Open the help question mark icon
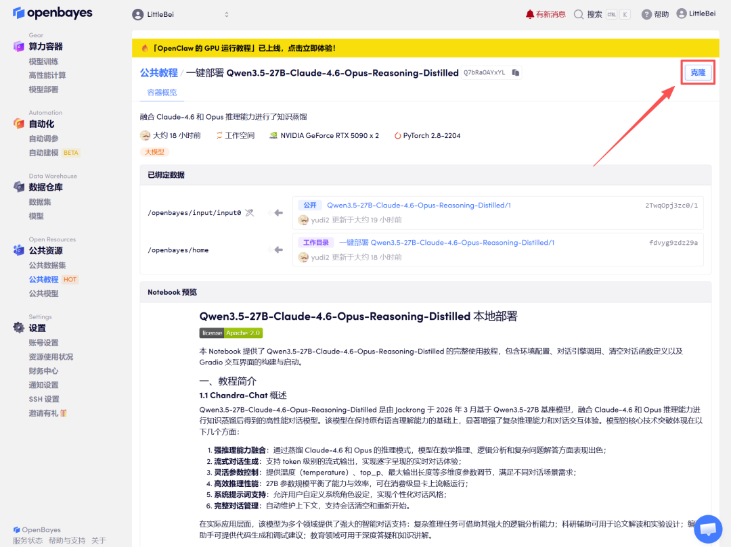This screenshot has width=731, height=547. coord(646,14)
